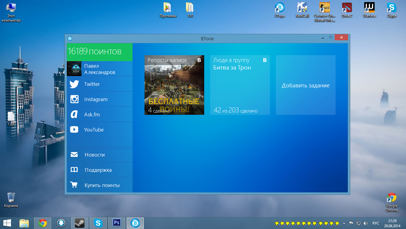Open the YouTube play icon
The image size is (406, 229).
point(74,130)
